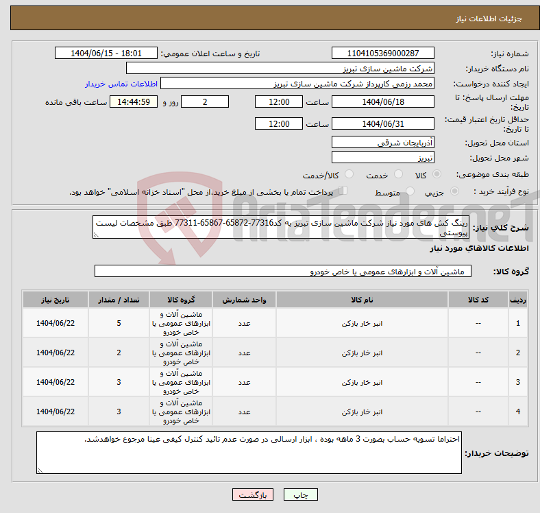The width and height of the screenshot is (540, 513).
Task: Click quantity 5 in row 1
Action: [119, 323]
